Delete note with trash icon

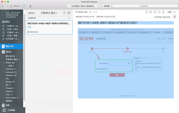(x=163, y=12)
